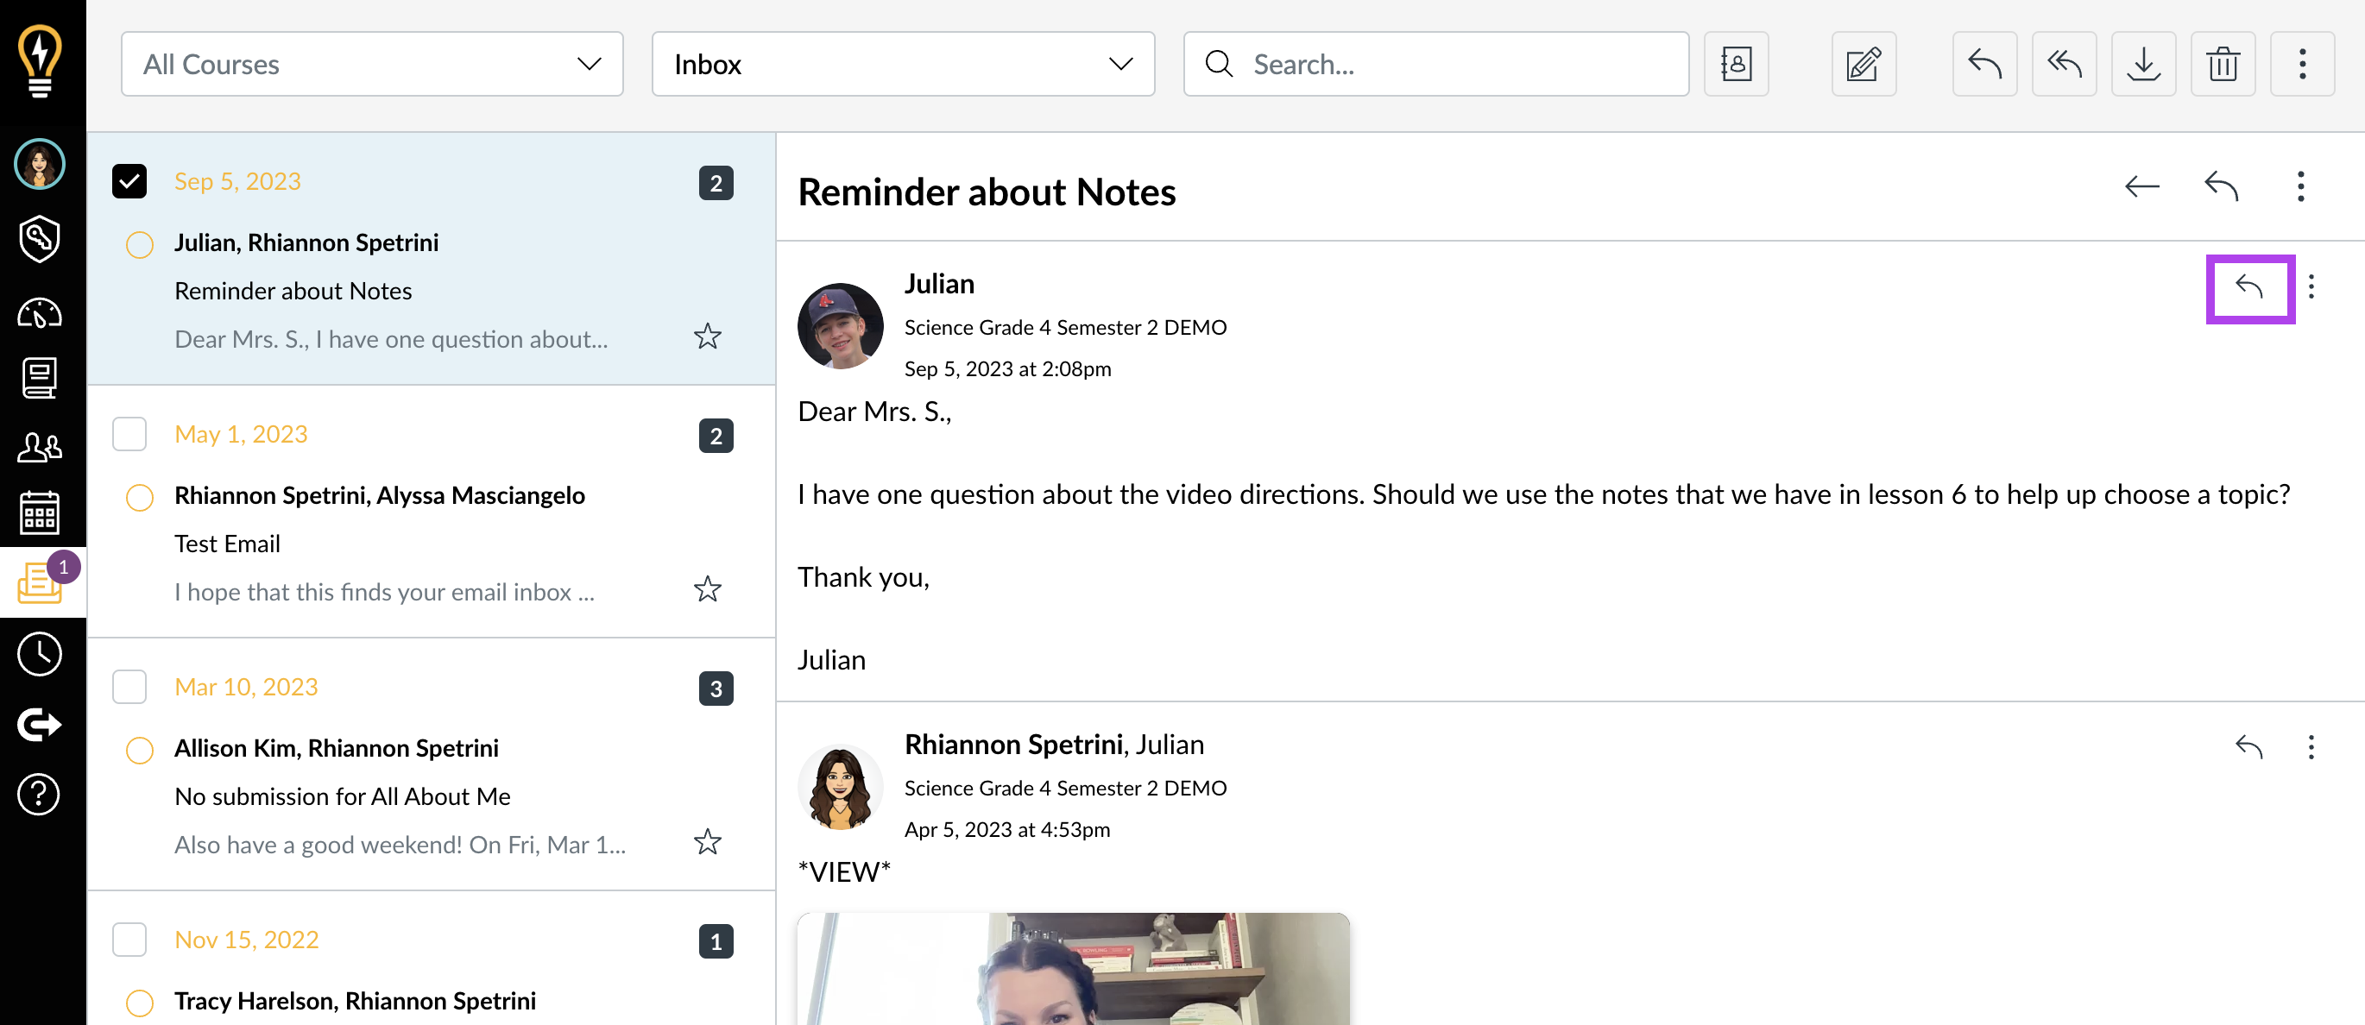Open the address book icon
The width and height of the screenshot is (2365, 1025).
(x=1735, y=64)
